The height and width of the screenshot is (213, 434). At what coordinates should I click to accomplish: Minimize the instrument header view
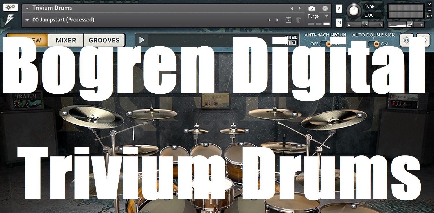(x=429, y=10)
